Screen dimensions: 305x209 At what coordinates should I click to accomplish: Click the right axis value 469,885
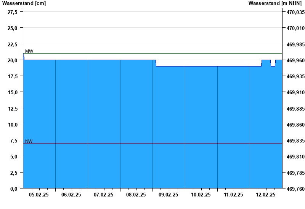pyautogui.click(x=296, y=109)
